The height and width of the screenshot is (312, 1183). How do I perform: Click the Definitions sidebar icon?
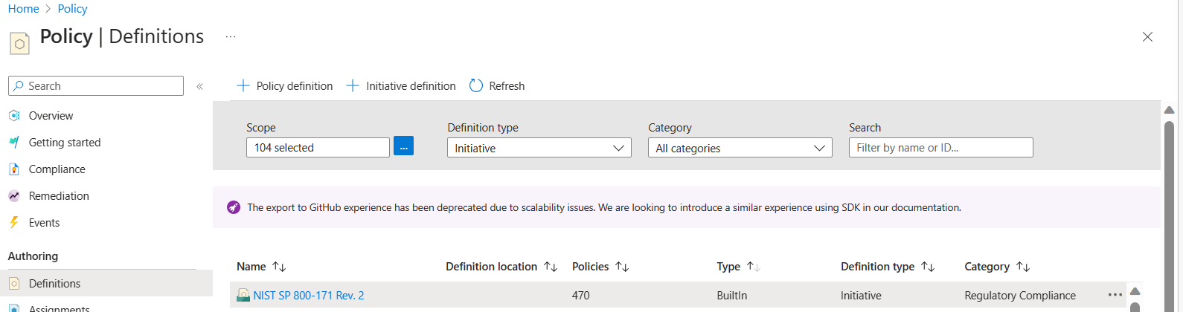click(14, 284)
